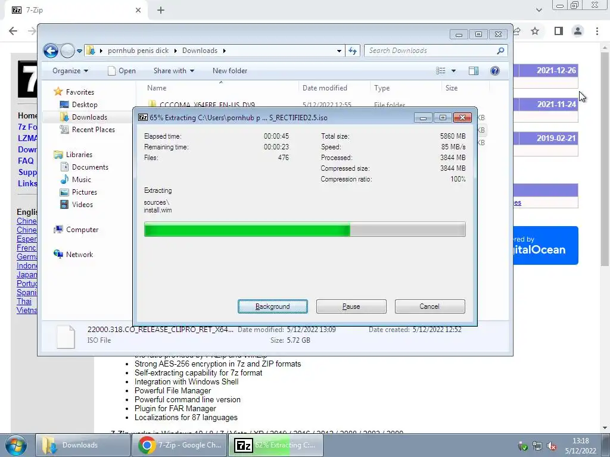Switch to Downloads taskbar item

pyautogui.click(x=83, y=445)
